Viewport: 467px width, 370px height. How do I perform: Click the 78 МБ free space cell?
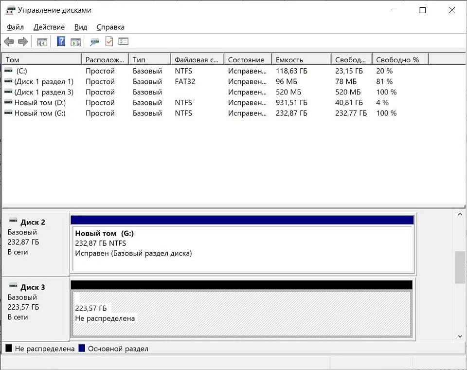click(x=346, y=81)
